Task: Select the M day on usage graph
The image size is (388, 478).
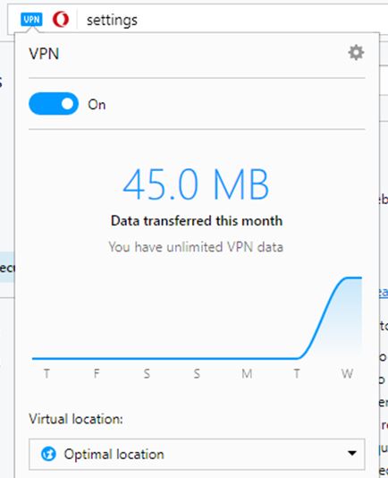Action: tap(247, 373)
